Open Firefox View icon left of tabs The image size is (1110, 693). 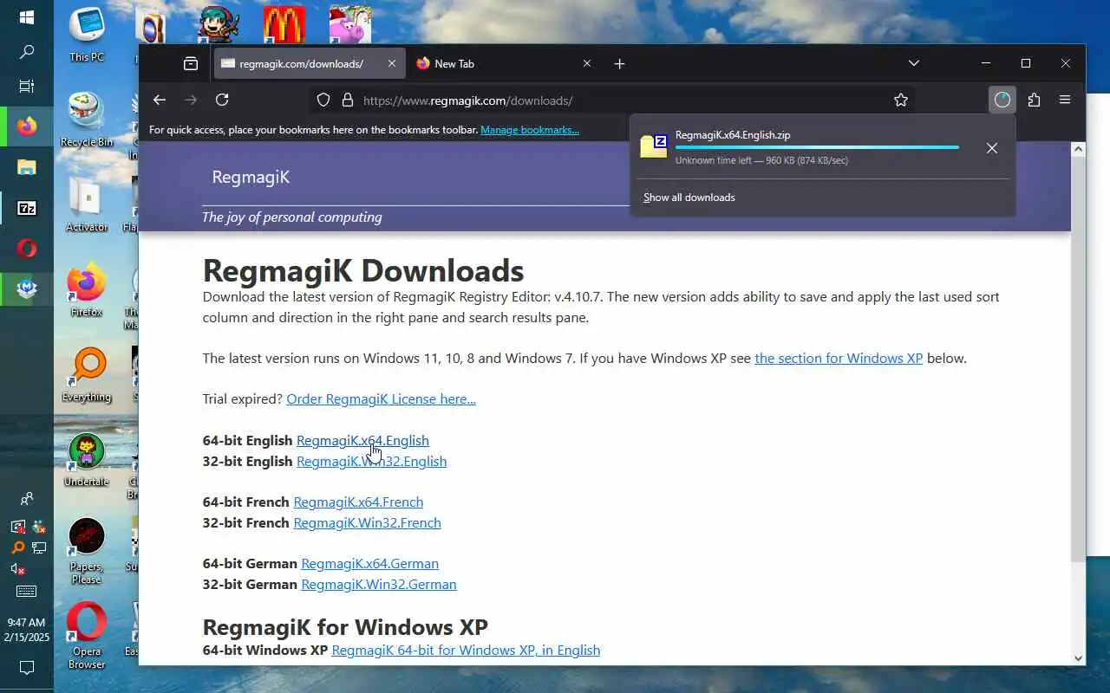point(191,63)
